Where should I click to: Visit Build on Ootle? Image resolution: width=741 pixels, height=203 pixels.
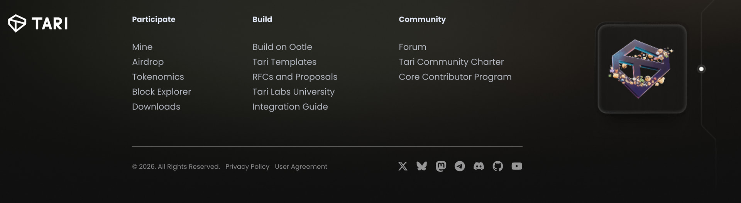(282, 47)
